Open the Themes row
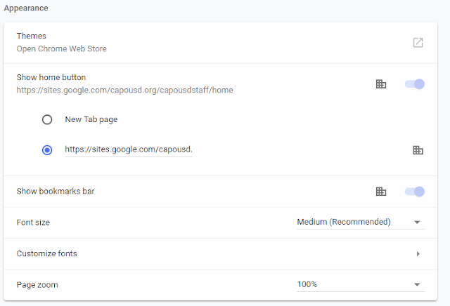This screenshot has height=306, width=450. [x=211, y=43]
